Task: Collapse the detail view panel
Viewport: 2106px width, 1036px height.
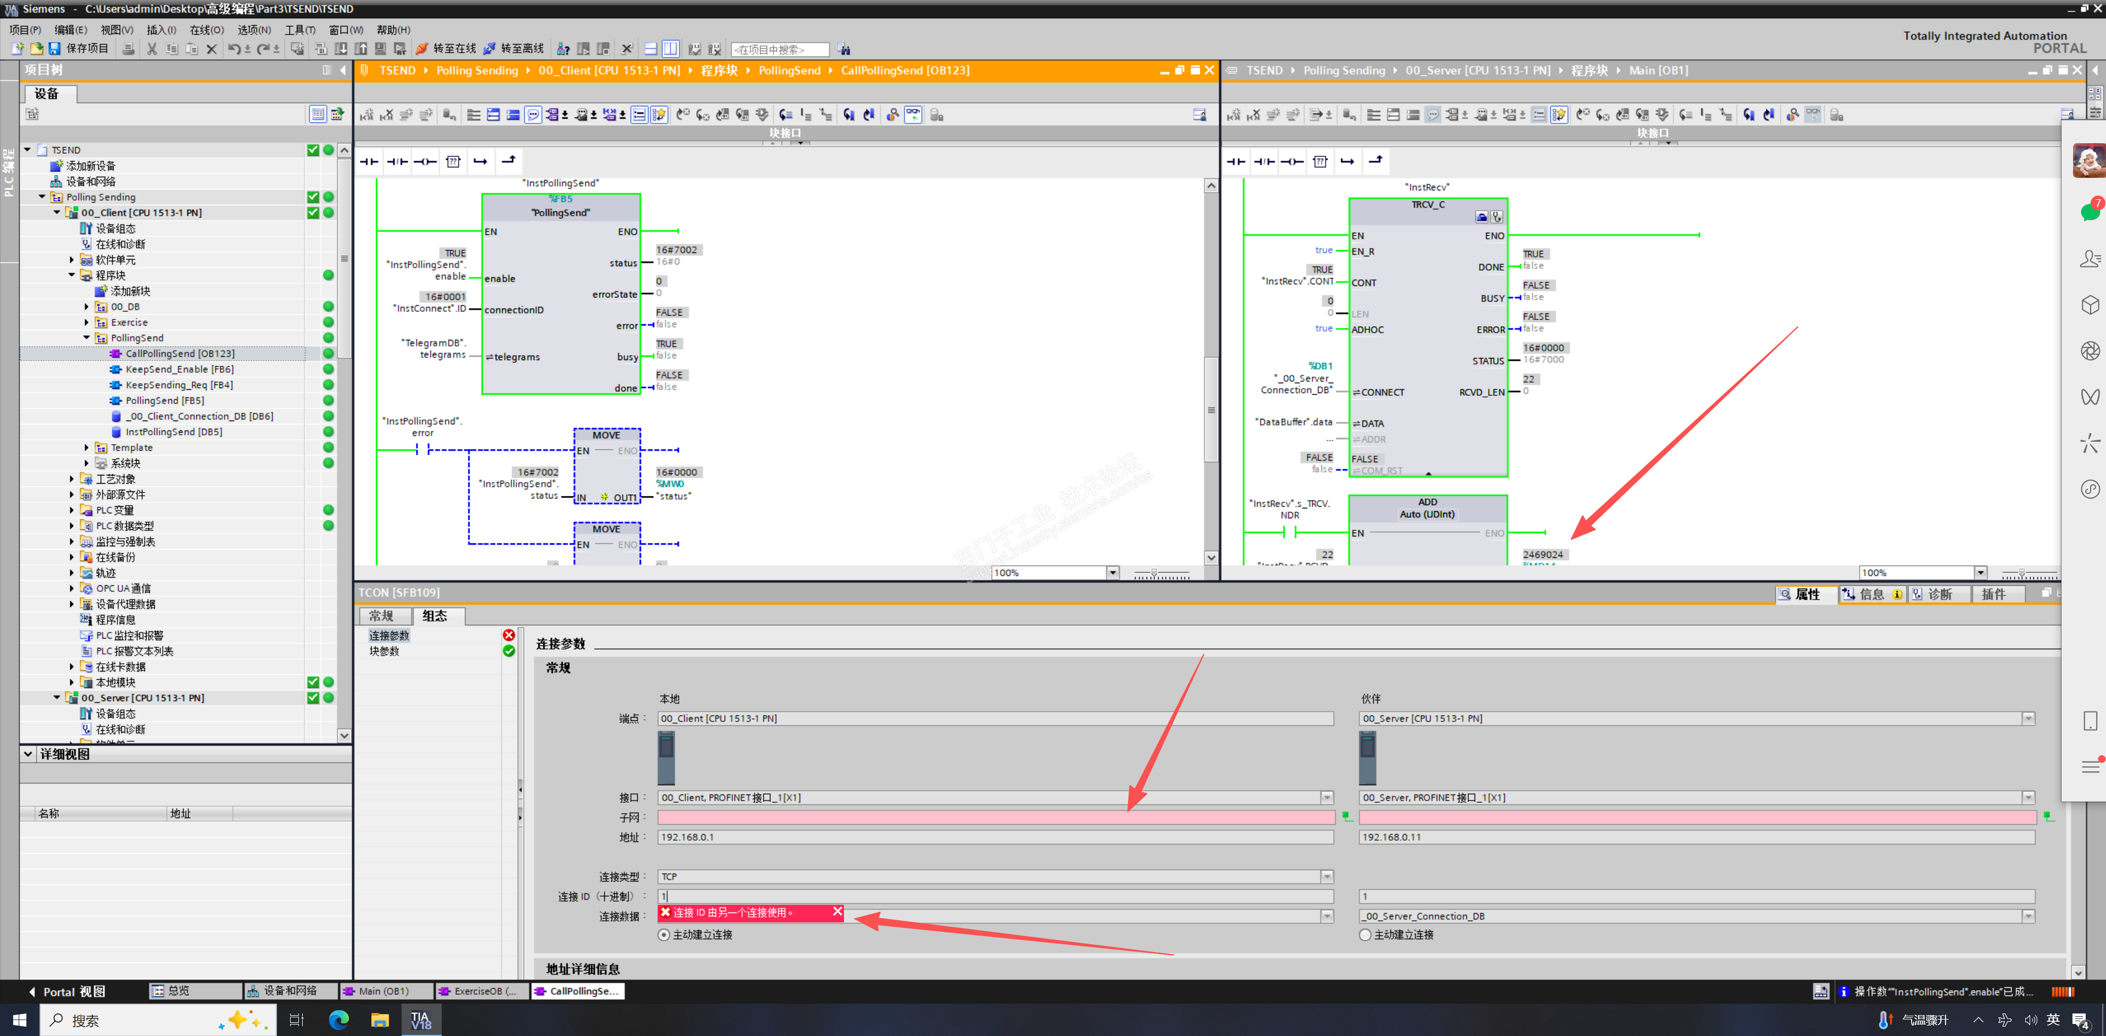Action: pos(28,754)
